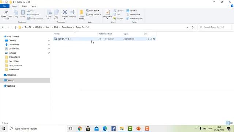Rename the selected file
Viewport: 234px width, 132px height.
[x=72, y=14]
